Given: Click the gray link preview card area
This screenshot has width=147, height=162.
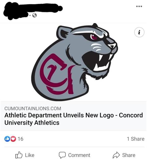Looking at the screenshot, I should coord(73,116).
